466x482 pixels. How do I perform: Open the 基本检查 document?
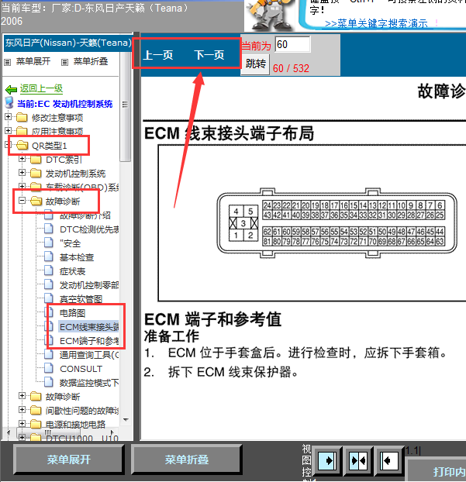point(77,257)
